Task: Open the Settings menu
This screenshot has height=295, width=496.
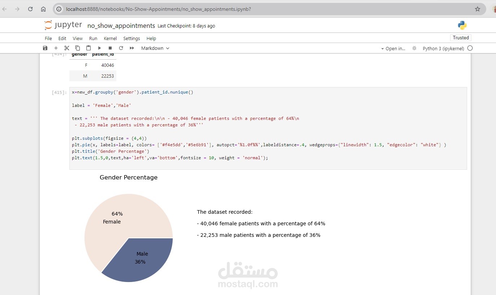Action: click(131, 38)
